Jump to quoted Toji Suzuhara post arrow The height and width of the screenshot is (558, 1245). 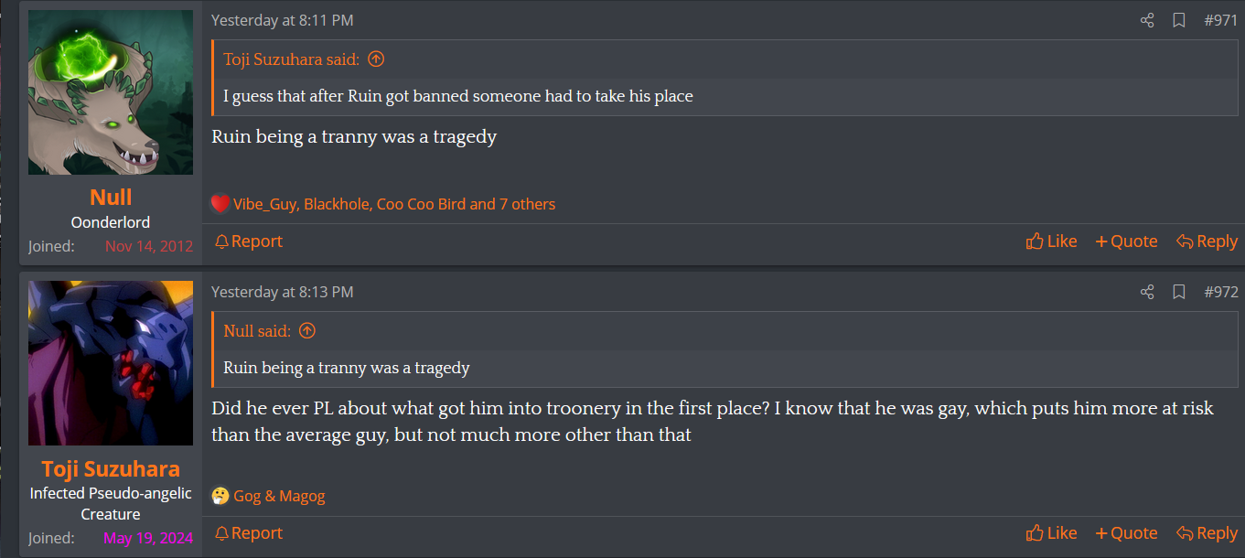[376, 59]
